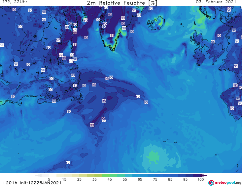The image size is (242, 186).
Task: Pick the medium blue swatch right of 75
Action: pyautogui.click(x=159, y=175)
